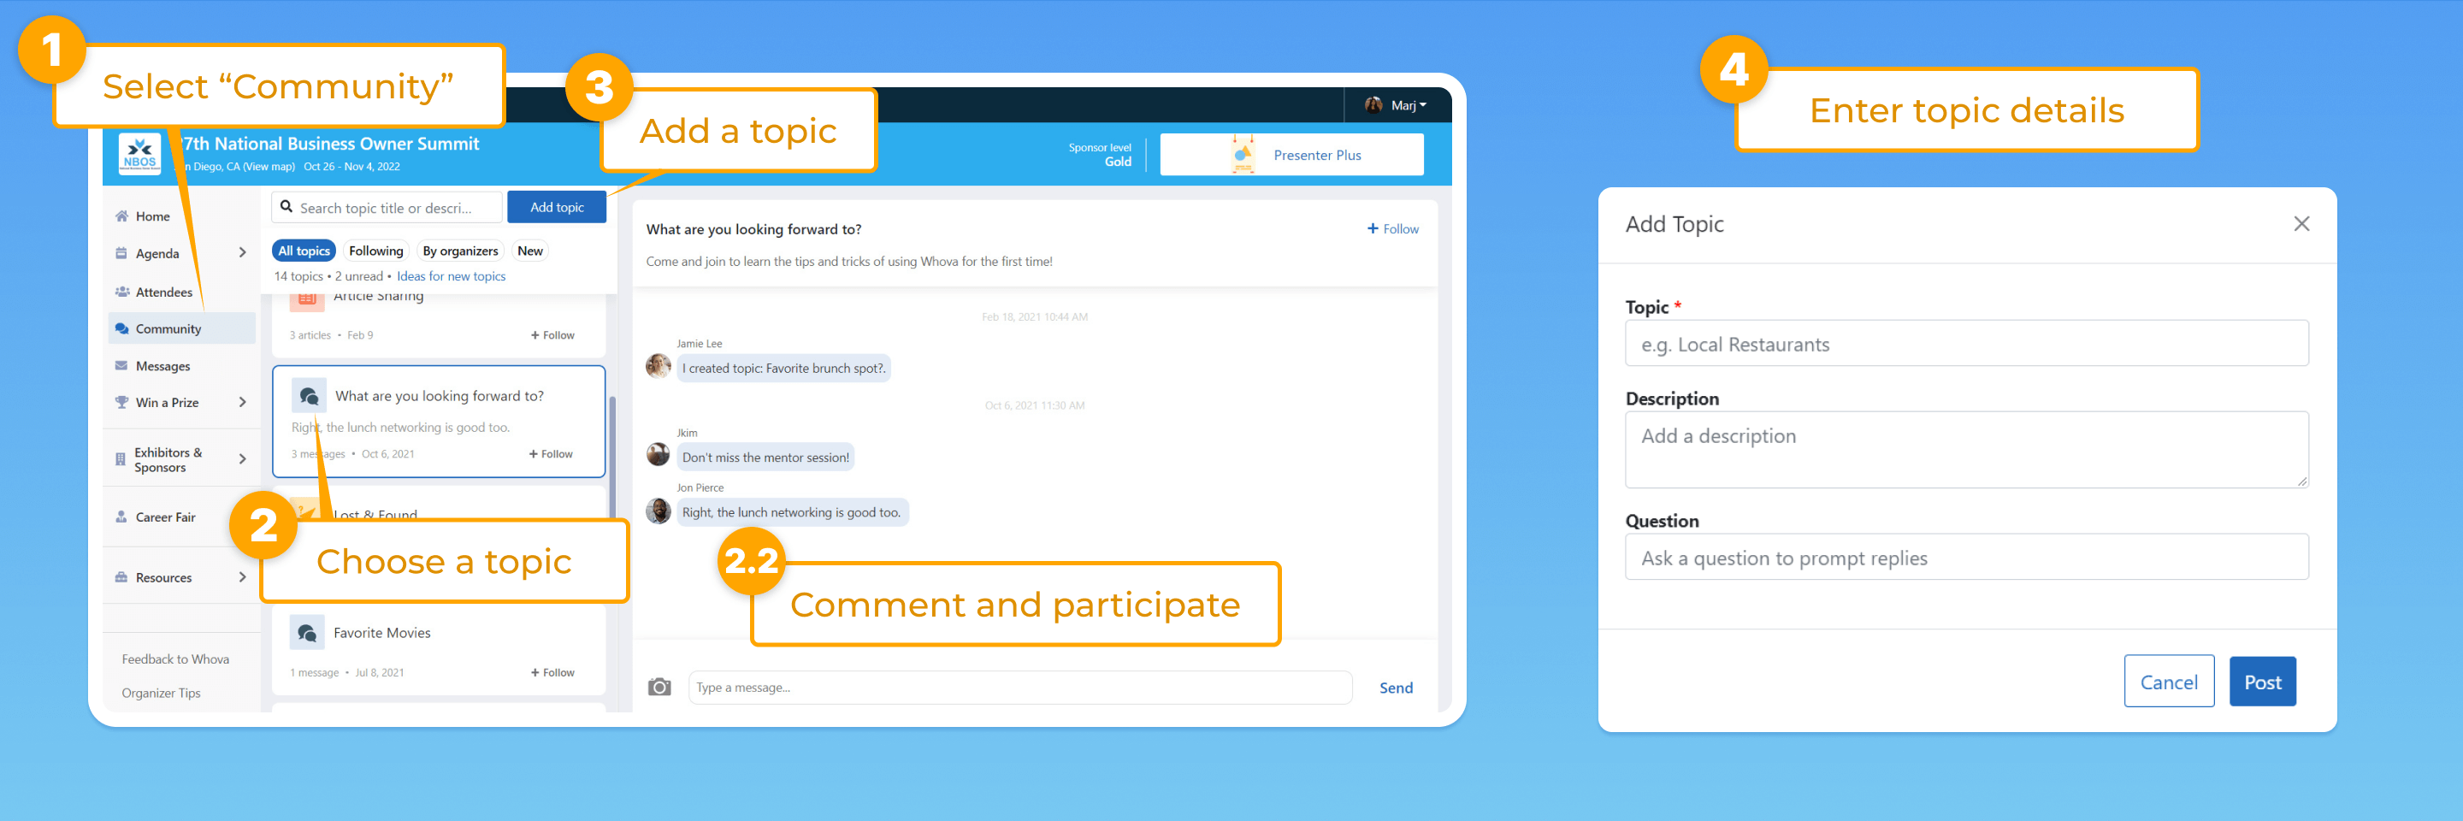Toggle Follow on the open topic header
This screenshot has width=2463, height=821.
coord(1392,229)
